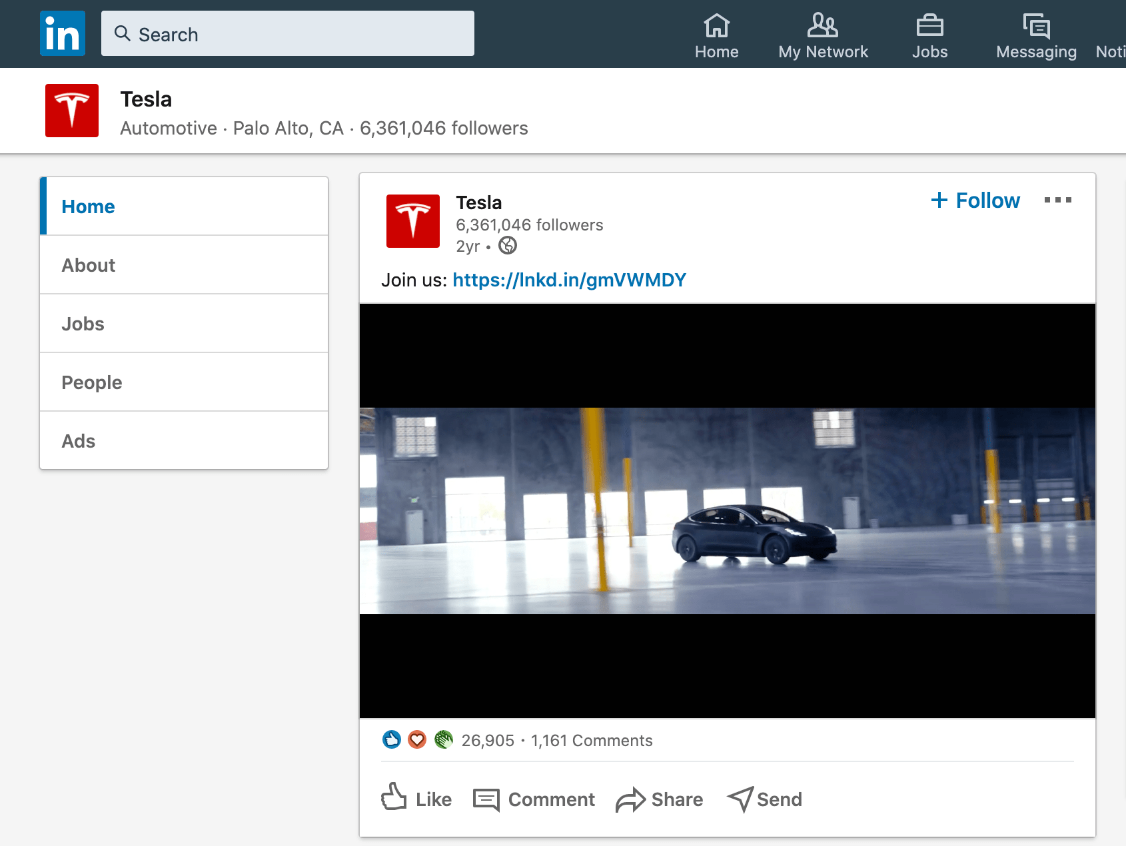Select the Jobs tab in the sidebar
This screenshot has width=1126, height=846.
tap(184, 324)
